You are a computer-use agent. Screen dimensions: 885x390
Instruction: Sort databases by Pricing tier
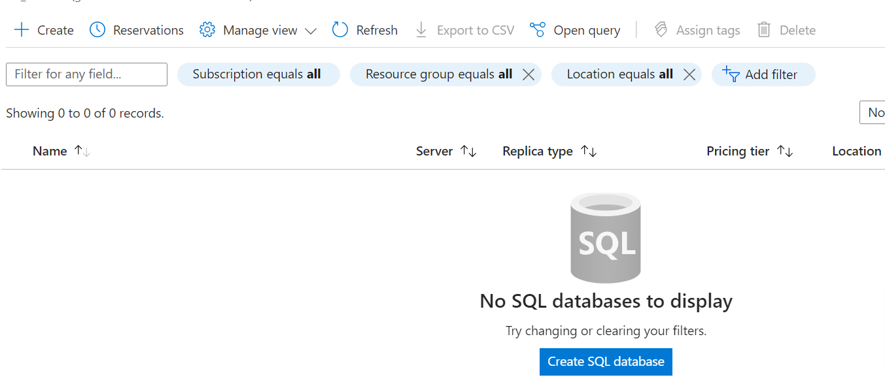(x=750, y=151)
